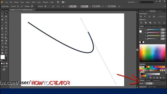Open the Effect menu
The height and width of the screenshot is (94, 167).
click(x=34, y=2)
